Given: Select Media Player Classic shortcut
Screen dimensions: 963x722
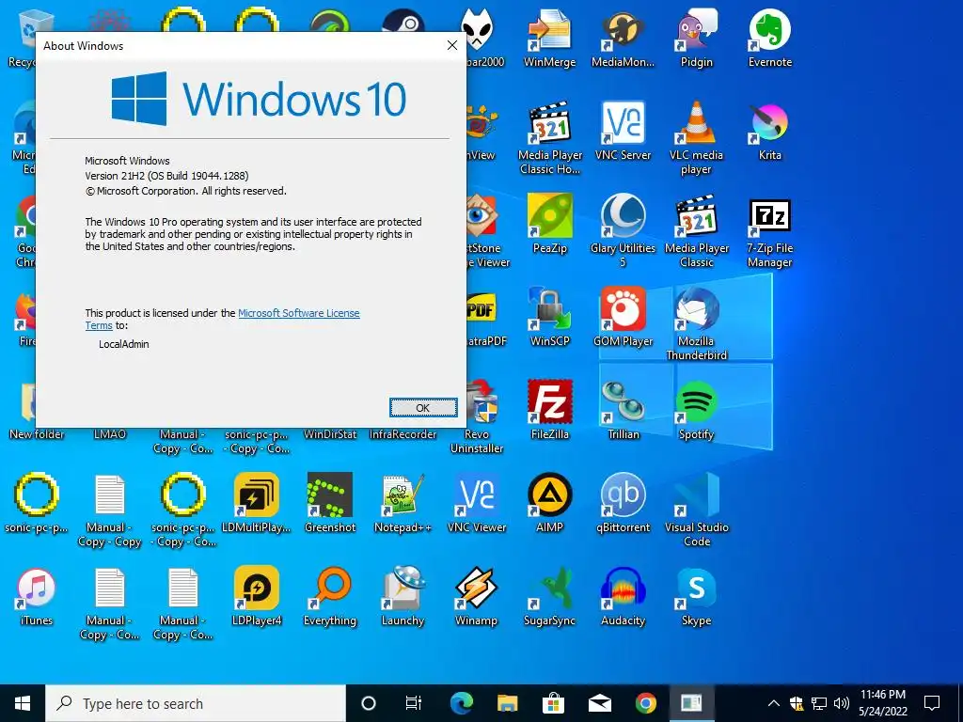Looking at the screenshot, I should [697, 231].
